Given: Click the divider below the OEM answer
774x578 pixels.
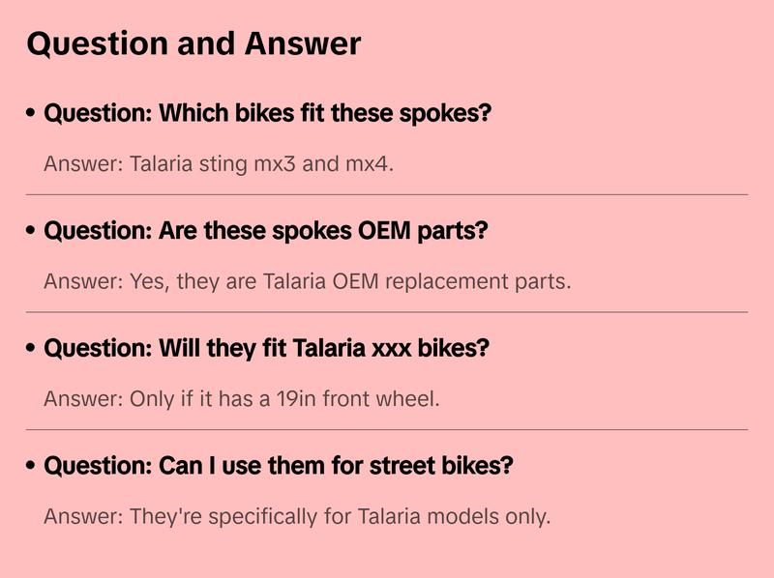Looking at the screenshot, I should click(x=387, y=312).
